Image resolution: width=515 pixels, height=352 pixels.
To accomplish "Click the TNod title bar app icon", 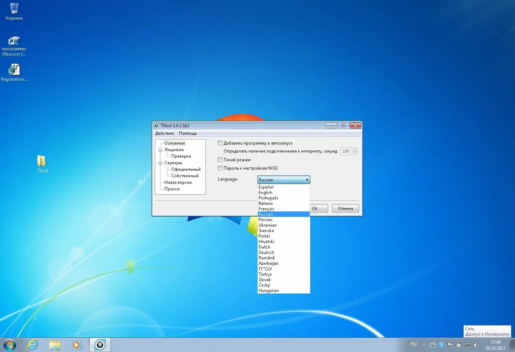I will (x=156, y=125).
